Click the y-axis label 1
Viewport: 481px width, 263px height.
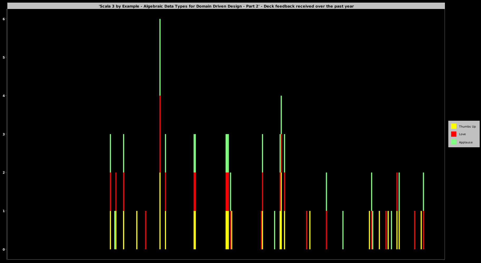(x=4, y=211)
